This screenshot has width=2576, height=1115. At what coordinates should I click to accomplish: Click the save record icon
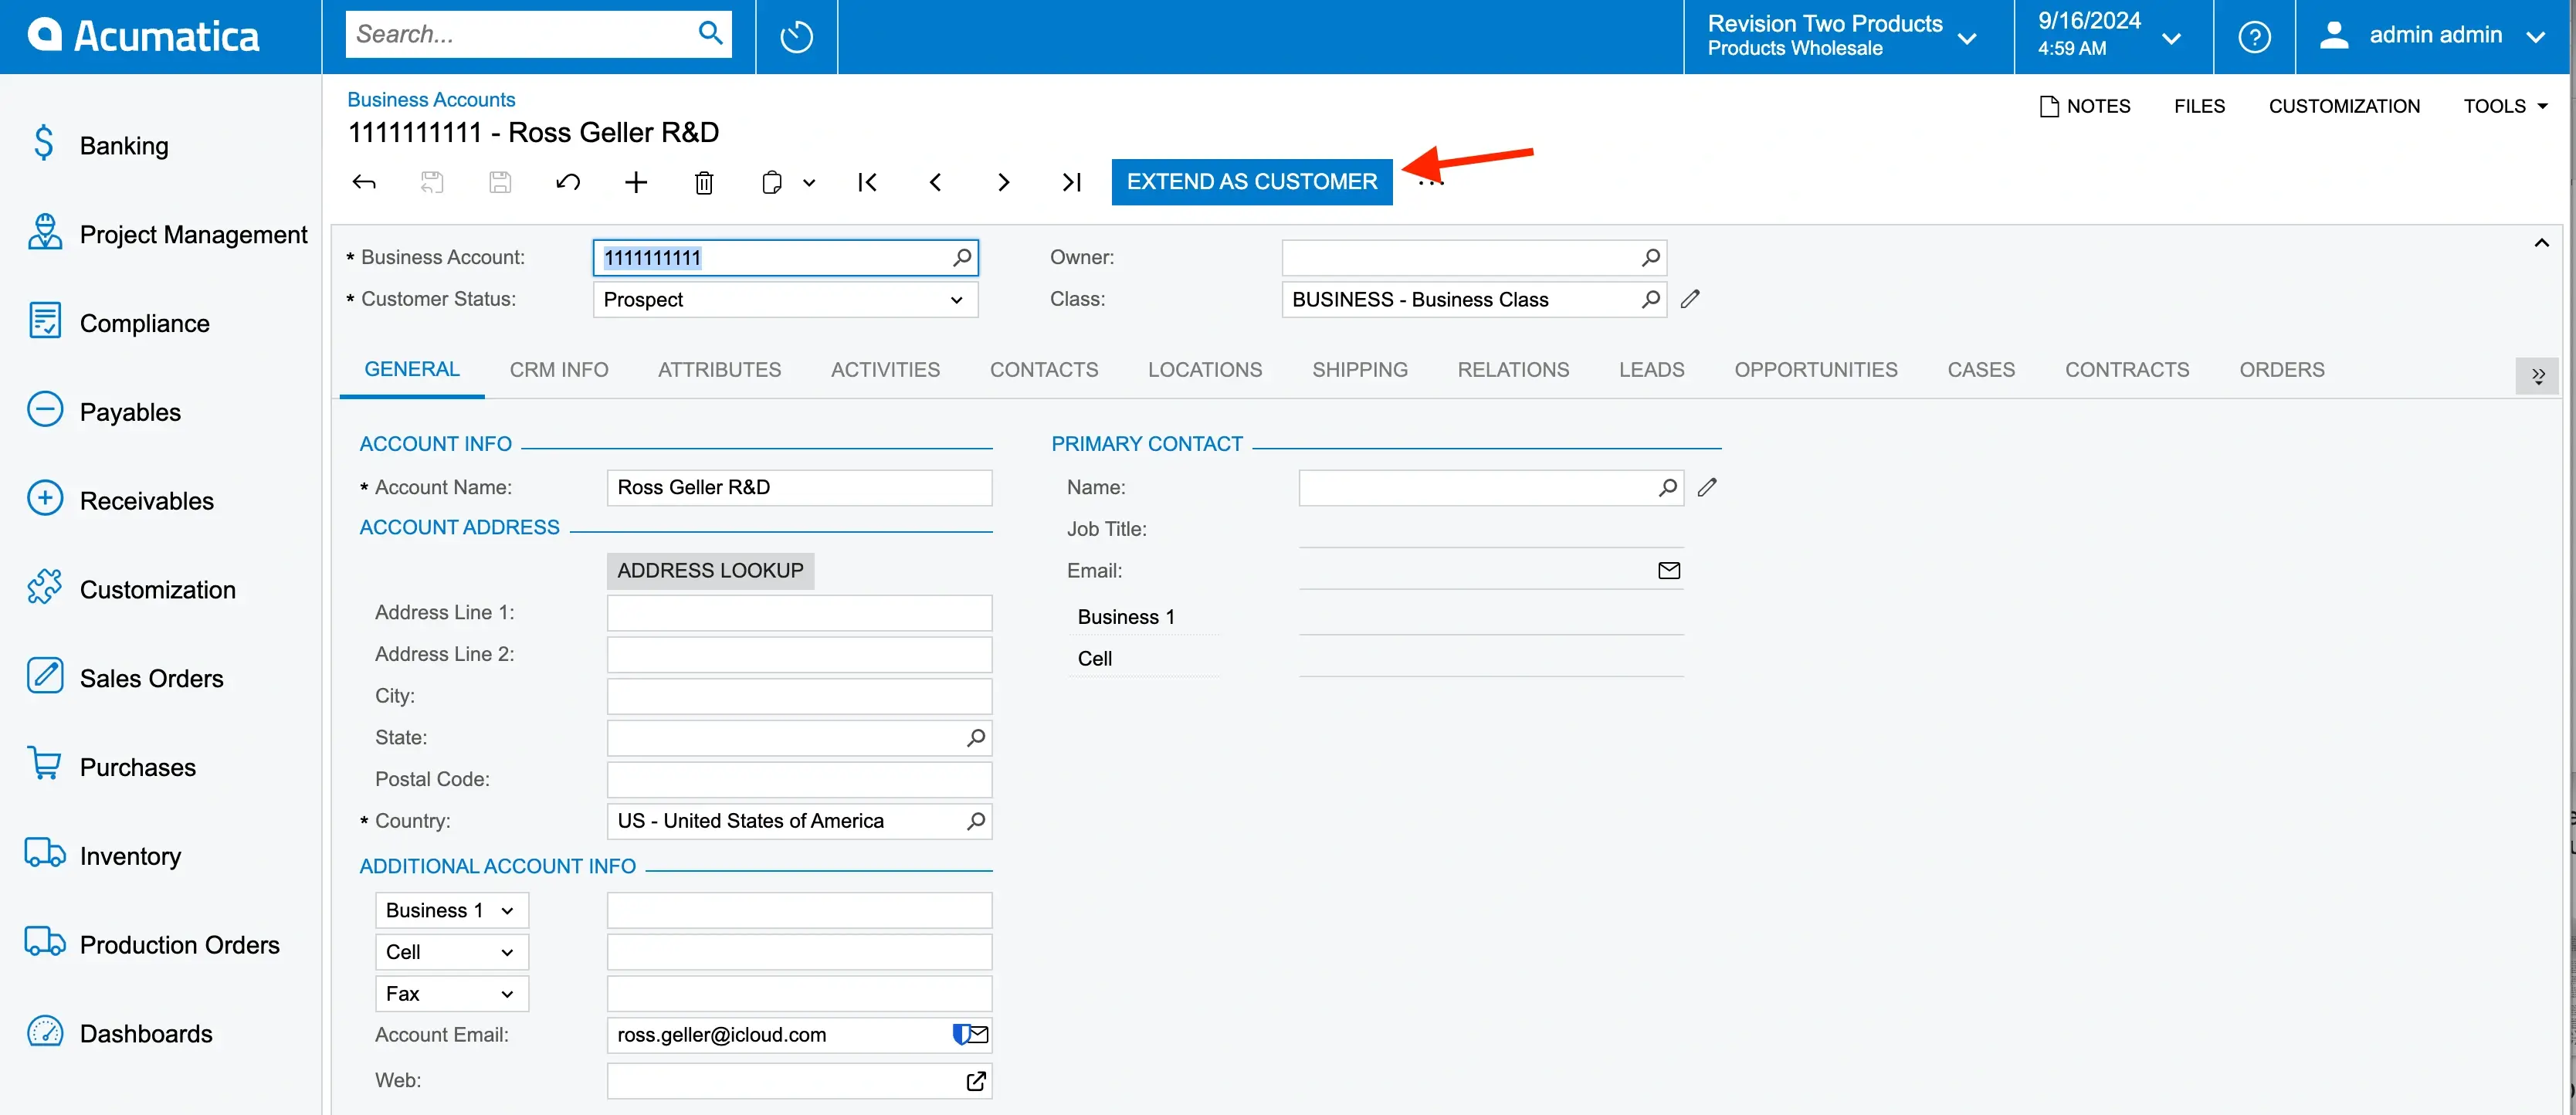(501, 181)
